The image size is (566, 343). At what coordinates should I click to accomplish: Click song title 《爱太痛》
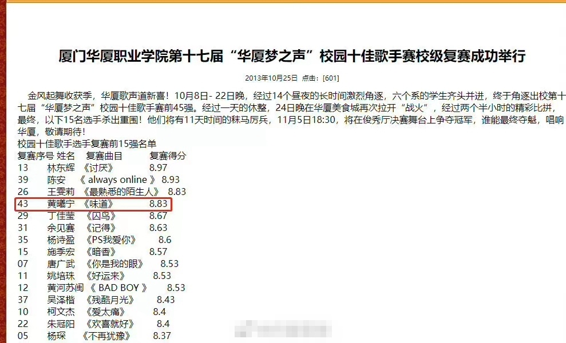(x=105, y=312)
